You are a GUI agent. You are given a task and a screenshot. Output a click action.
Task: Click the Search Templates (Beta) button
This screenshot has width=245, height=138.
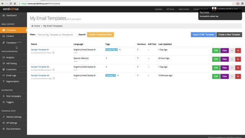(x=100, y=34)
